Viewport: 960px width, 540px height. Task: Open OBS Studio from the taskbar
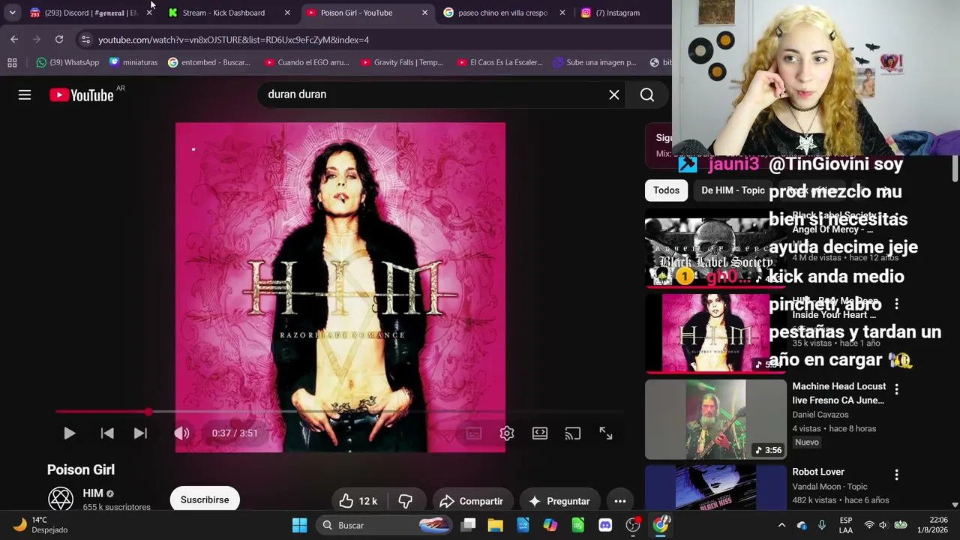[x=633, y=525]
